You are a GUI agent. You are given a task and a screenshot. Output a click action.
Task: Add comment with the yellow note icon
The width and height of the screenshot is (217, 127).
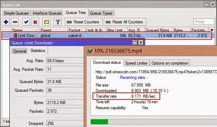46,22
